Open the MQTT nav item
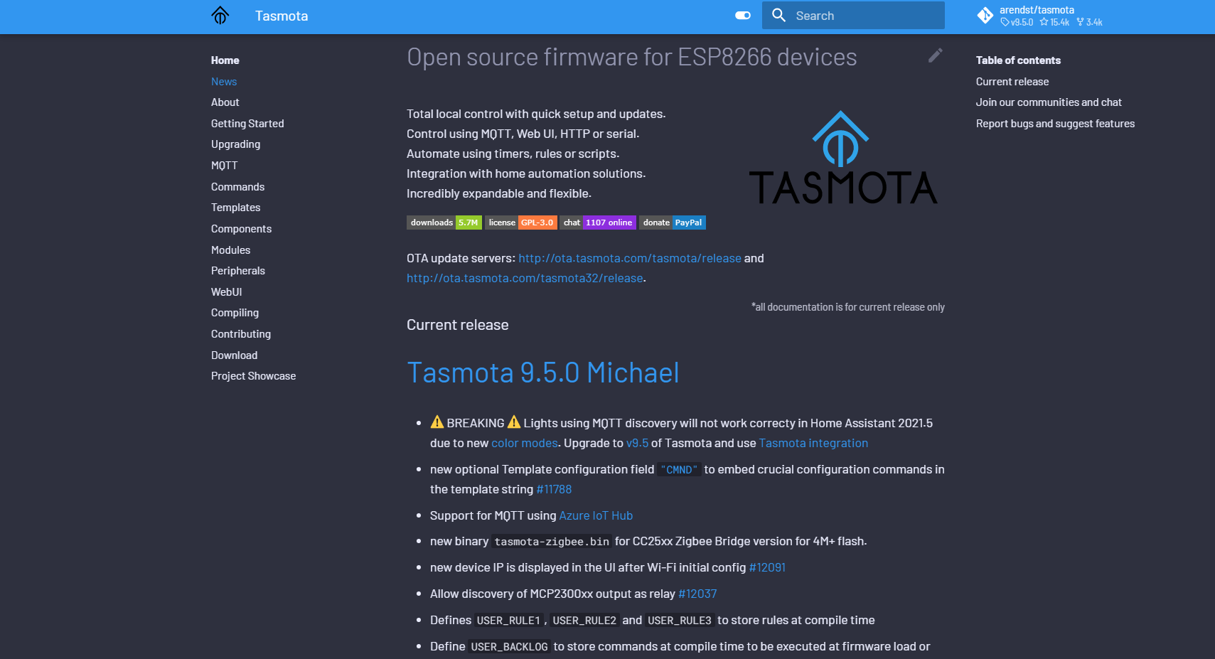The width and height of the screenshot is (1215, 659). [x=224, y=166]
